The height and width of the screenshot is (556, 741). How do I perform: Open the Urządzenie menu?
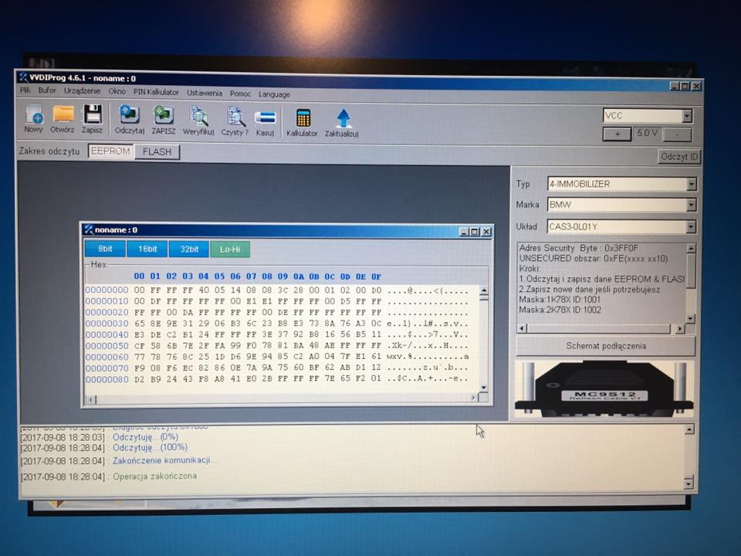click(82, 90)
